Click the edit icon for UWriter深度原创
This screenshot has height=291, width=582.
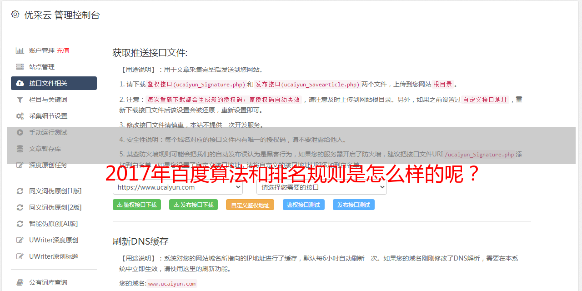20,240
